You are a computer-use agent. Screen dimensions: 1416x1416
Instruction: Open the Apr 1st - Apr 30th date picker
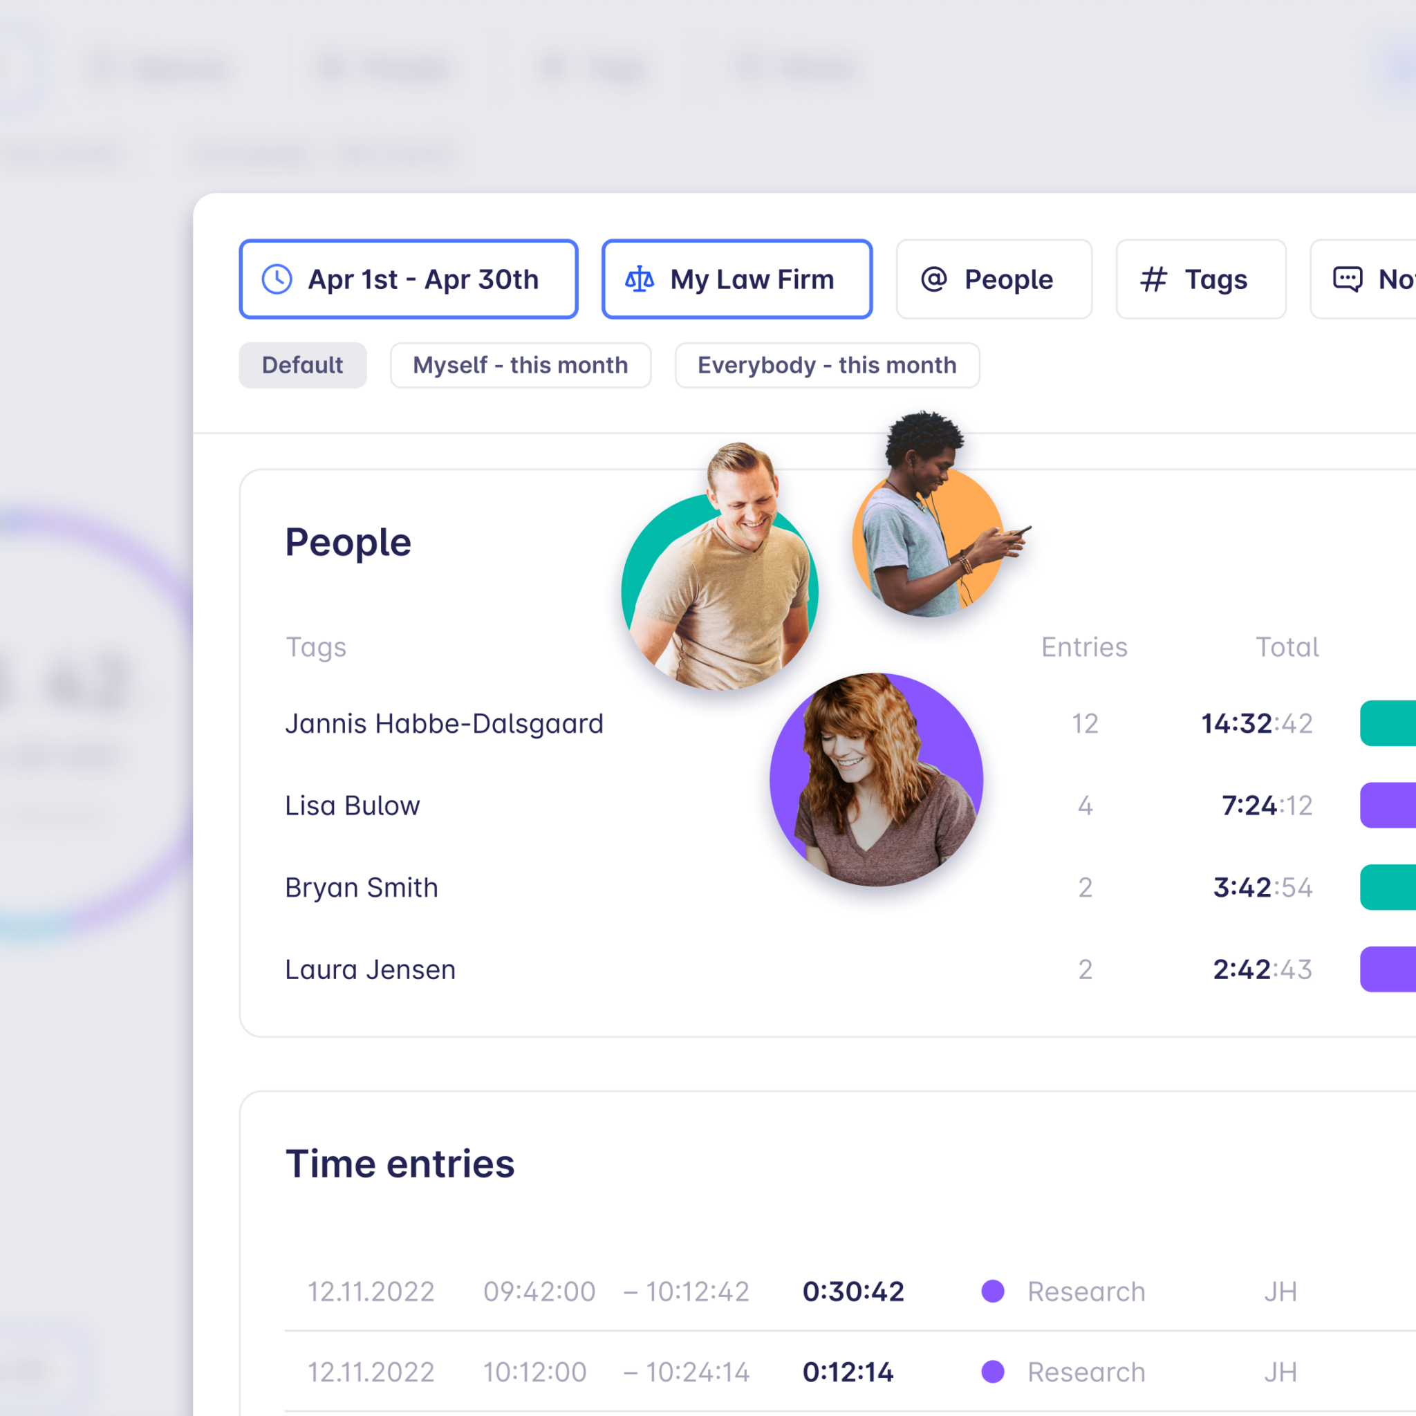pyautogui.click(x=408, y=279)
